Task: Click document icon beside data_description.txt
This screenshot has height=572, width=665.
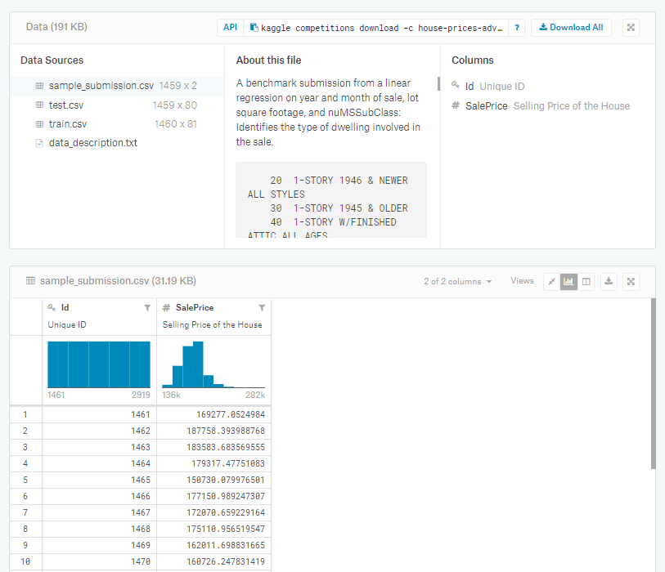Action: pos(39,143)
